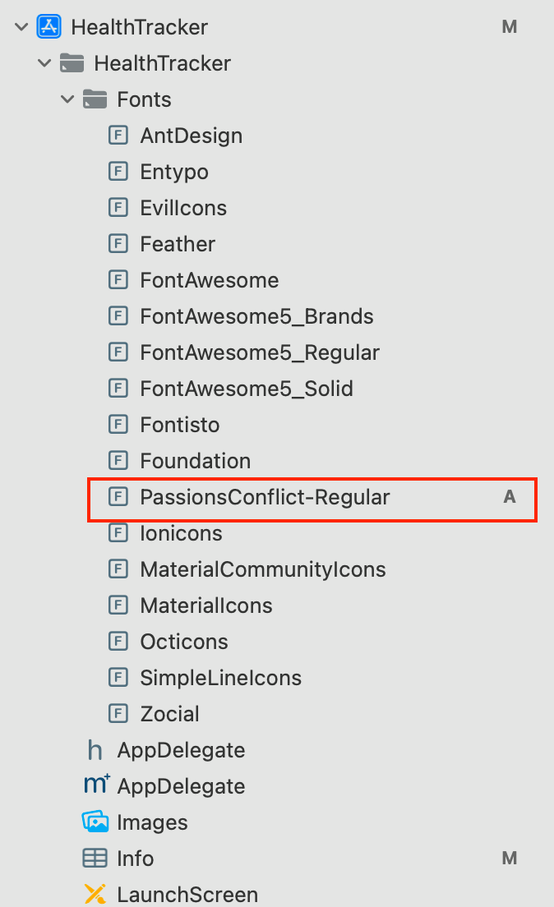Click the Fonts folder icon
554x907 pixels.
click(x=95, y=99)
